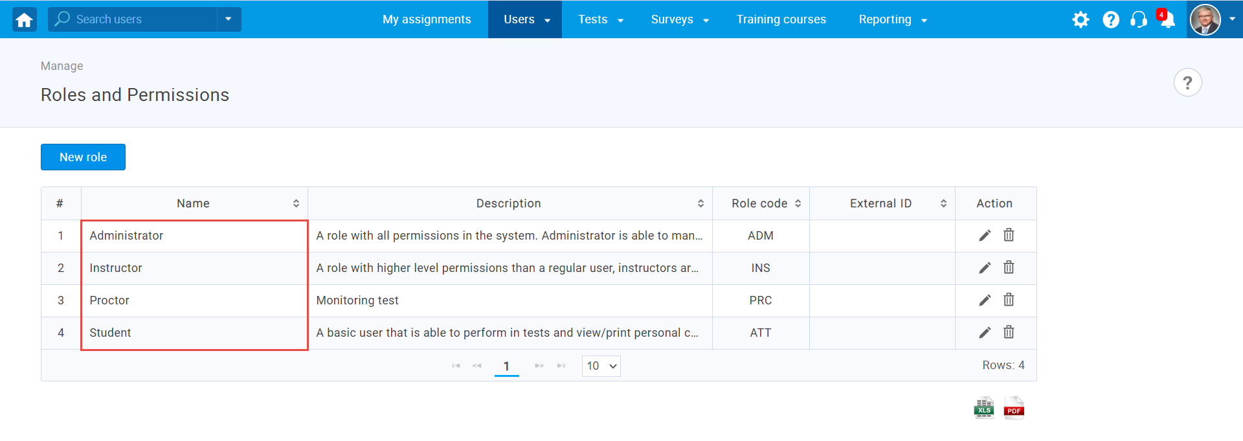Image resolution: width=1243 pixels, height=441 pixels.
Task: Click the Instructor role name
Action: click(x=116, y=268)
